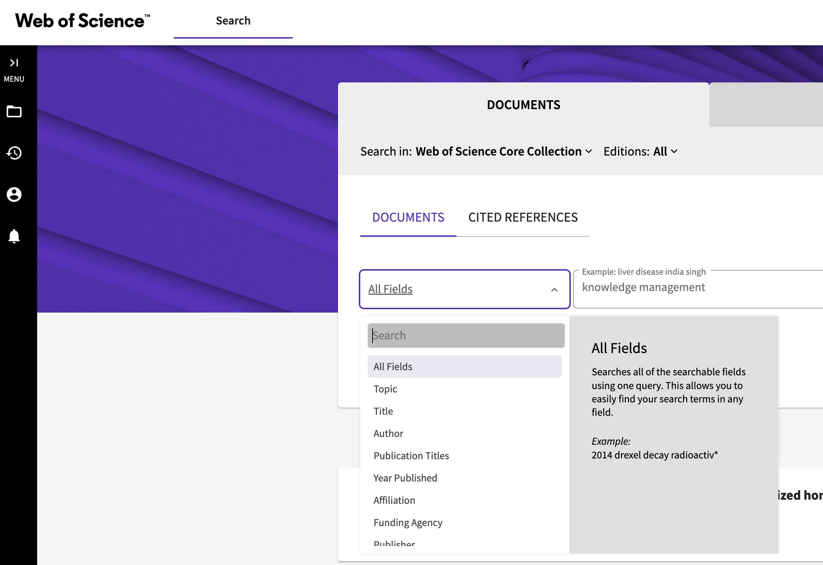Image resolution: width=823 pixels, height=565 pixels.
Task: Collapse the All Fields dropdown chevron
Action: point(554,290)
